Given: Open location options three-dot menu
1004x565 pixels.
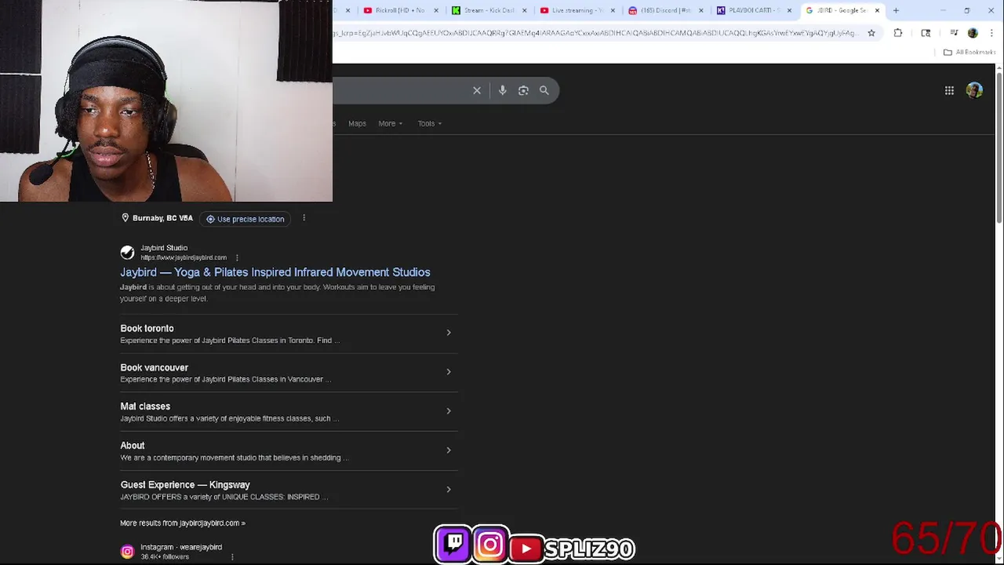Looking at the screenshot, I should tap(304, 218).
